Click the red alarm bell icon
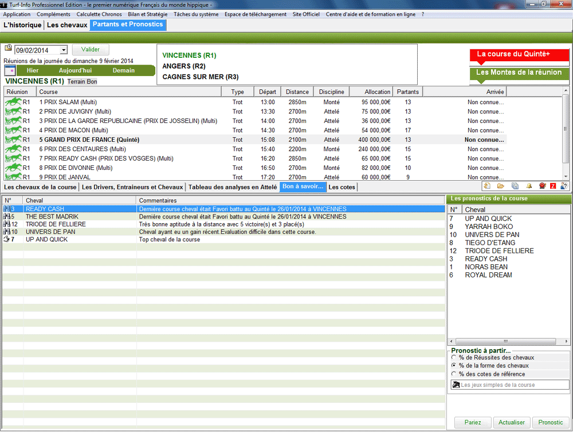The image size is (573, 432). (x=541, y=186)
